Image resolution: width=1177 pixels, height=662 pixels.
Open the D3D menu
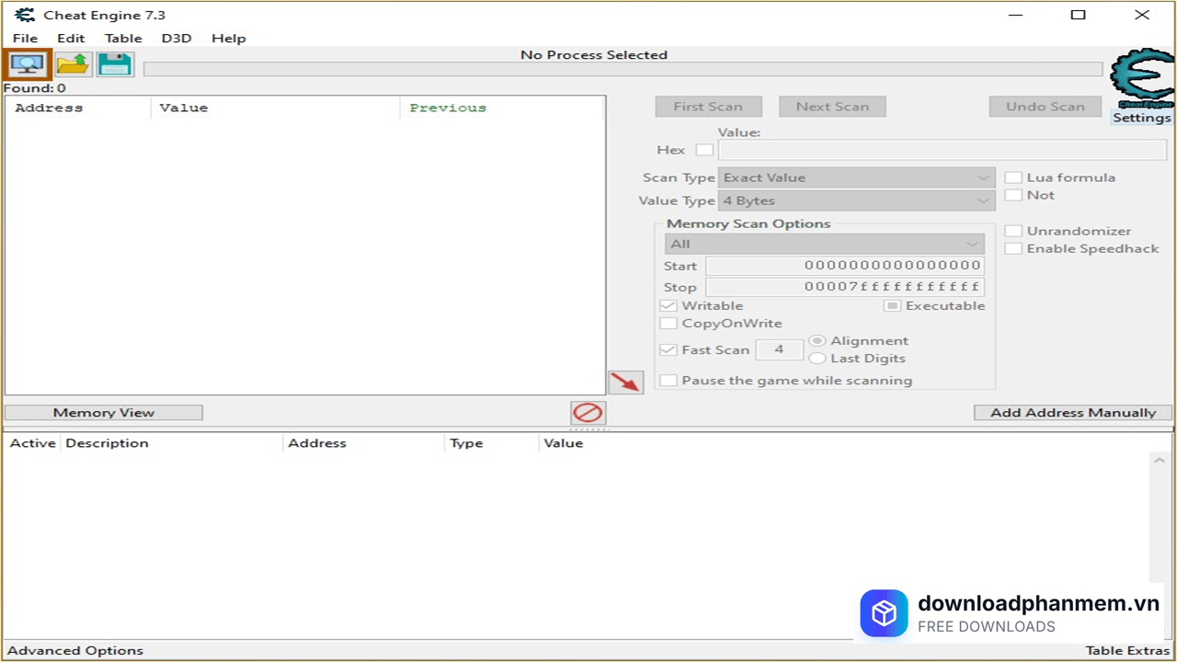177,39
